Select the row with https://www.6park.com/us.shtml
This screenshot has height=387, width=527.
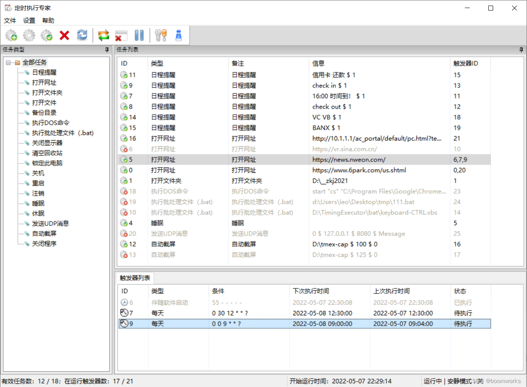tap(304, 170)
